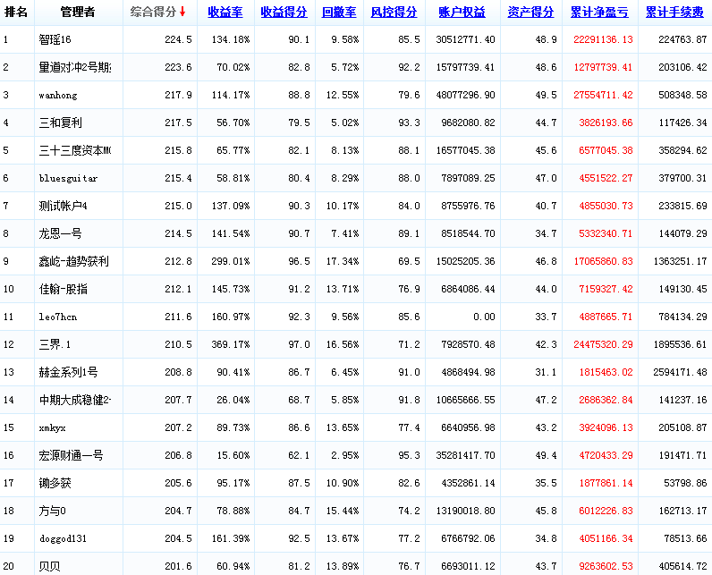Sort rankings by 风控得分

(x=394, y=13)
